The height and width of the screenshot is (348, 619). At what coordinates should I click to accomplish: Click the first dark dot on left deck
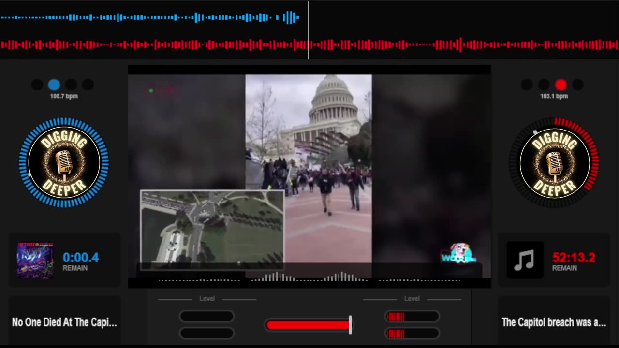[37, 85]
